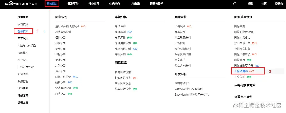Select 知识图谱 in the sidebar
Image resolution: width=286 pixels, height=113 pixels.
point(23,74)
